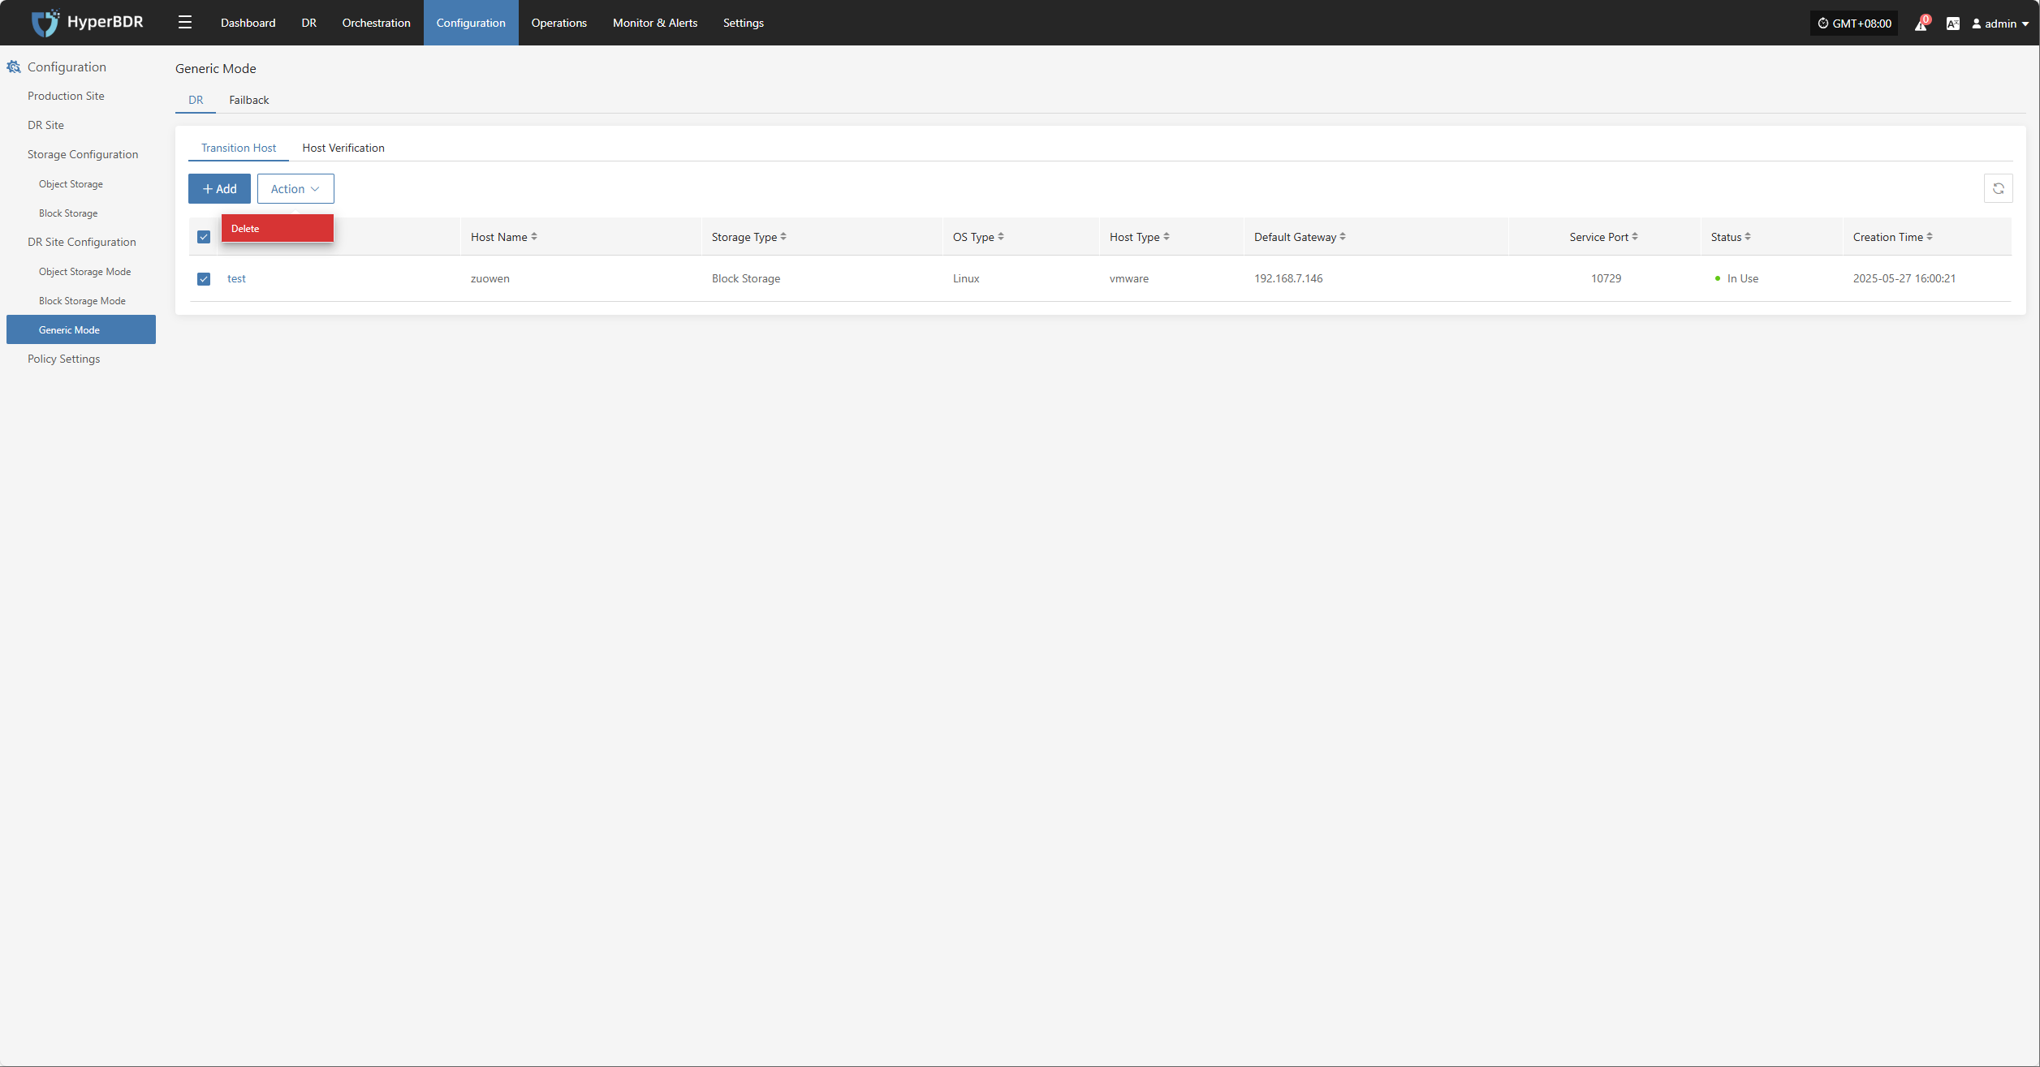The height and width of the screenshot is (1067, 2040).
Task: Open Block Storage sidebar item
Action: click(x=68, y=213)
